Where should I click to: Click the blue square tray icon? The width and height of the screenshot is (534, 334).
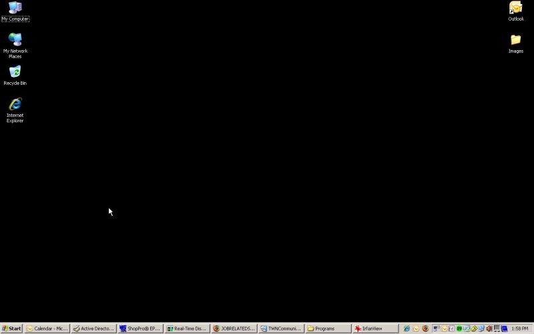point(505,329)
